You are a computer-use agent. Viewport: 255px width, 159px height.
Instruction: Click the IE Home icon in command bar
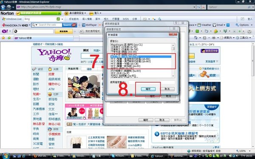tap(196, 38)
